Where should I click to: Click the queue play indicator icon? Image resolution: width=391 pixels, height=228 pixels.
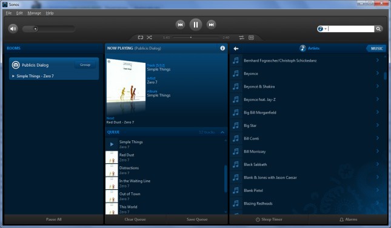tap(112, 145)
